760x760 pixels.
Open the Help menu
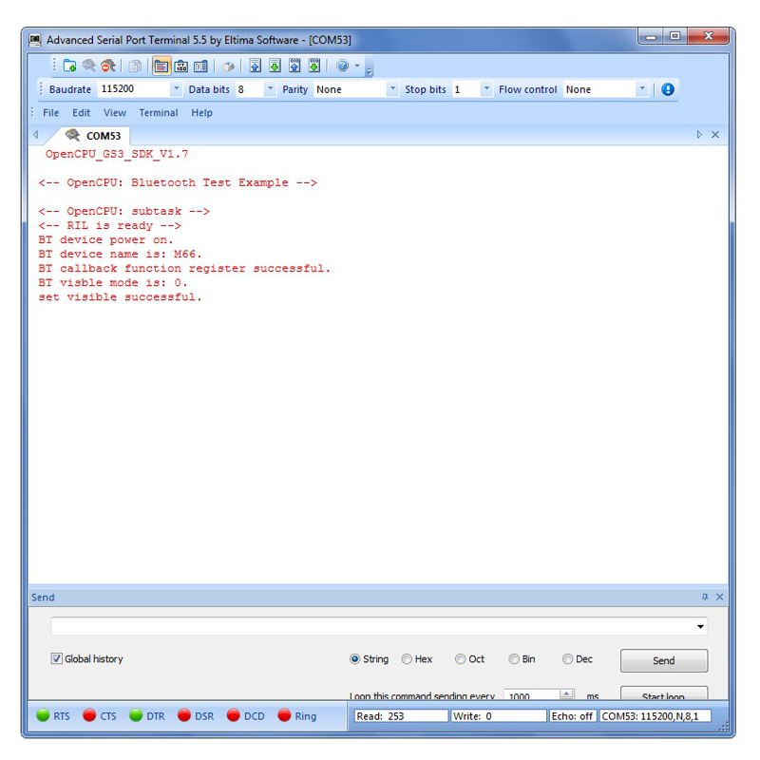coord(201,112)
